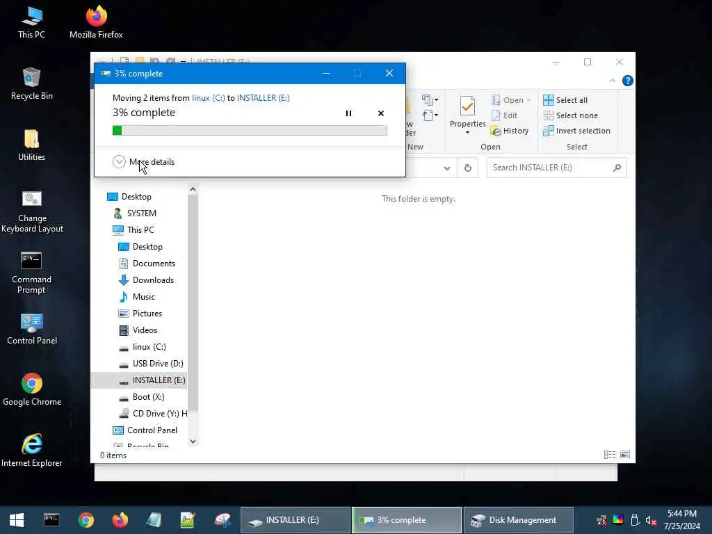Select Desktop under This PC in tree

pyautogui.click(x=140, y=247)
